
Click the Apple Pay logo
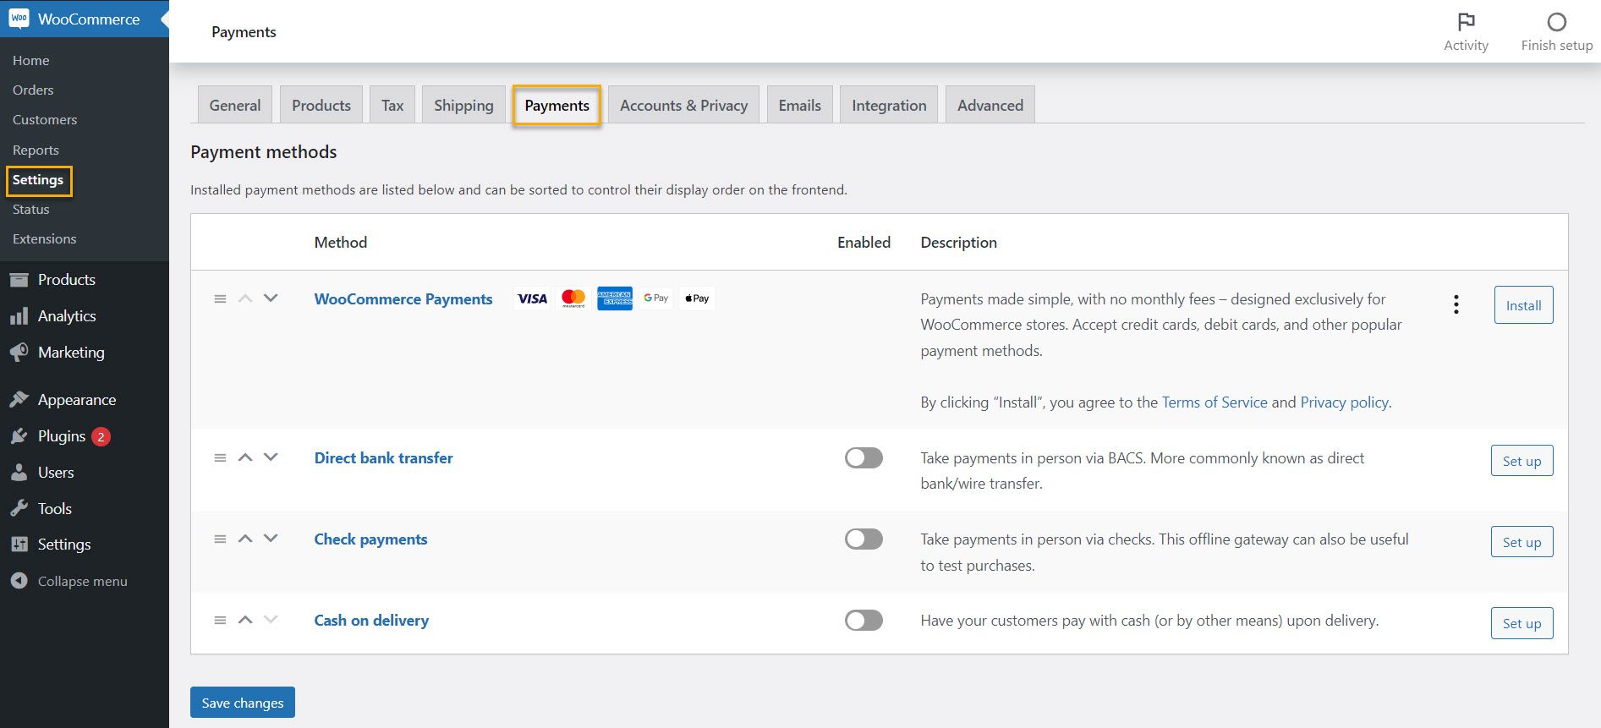697,298
